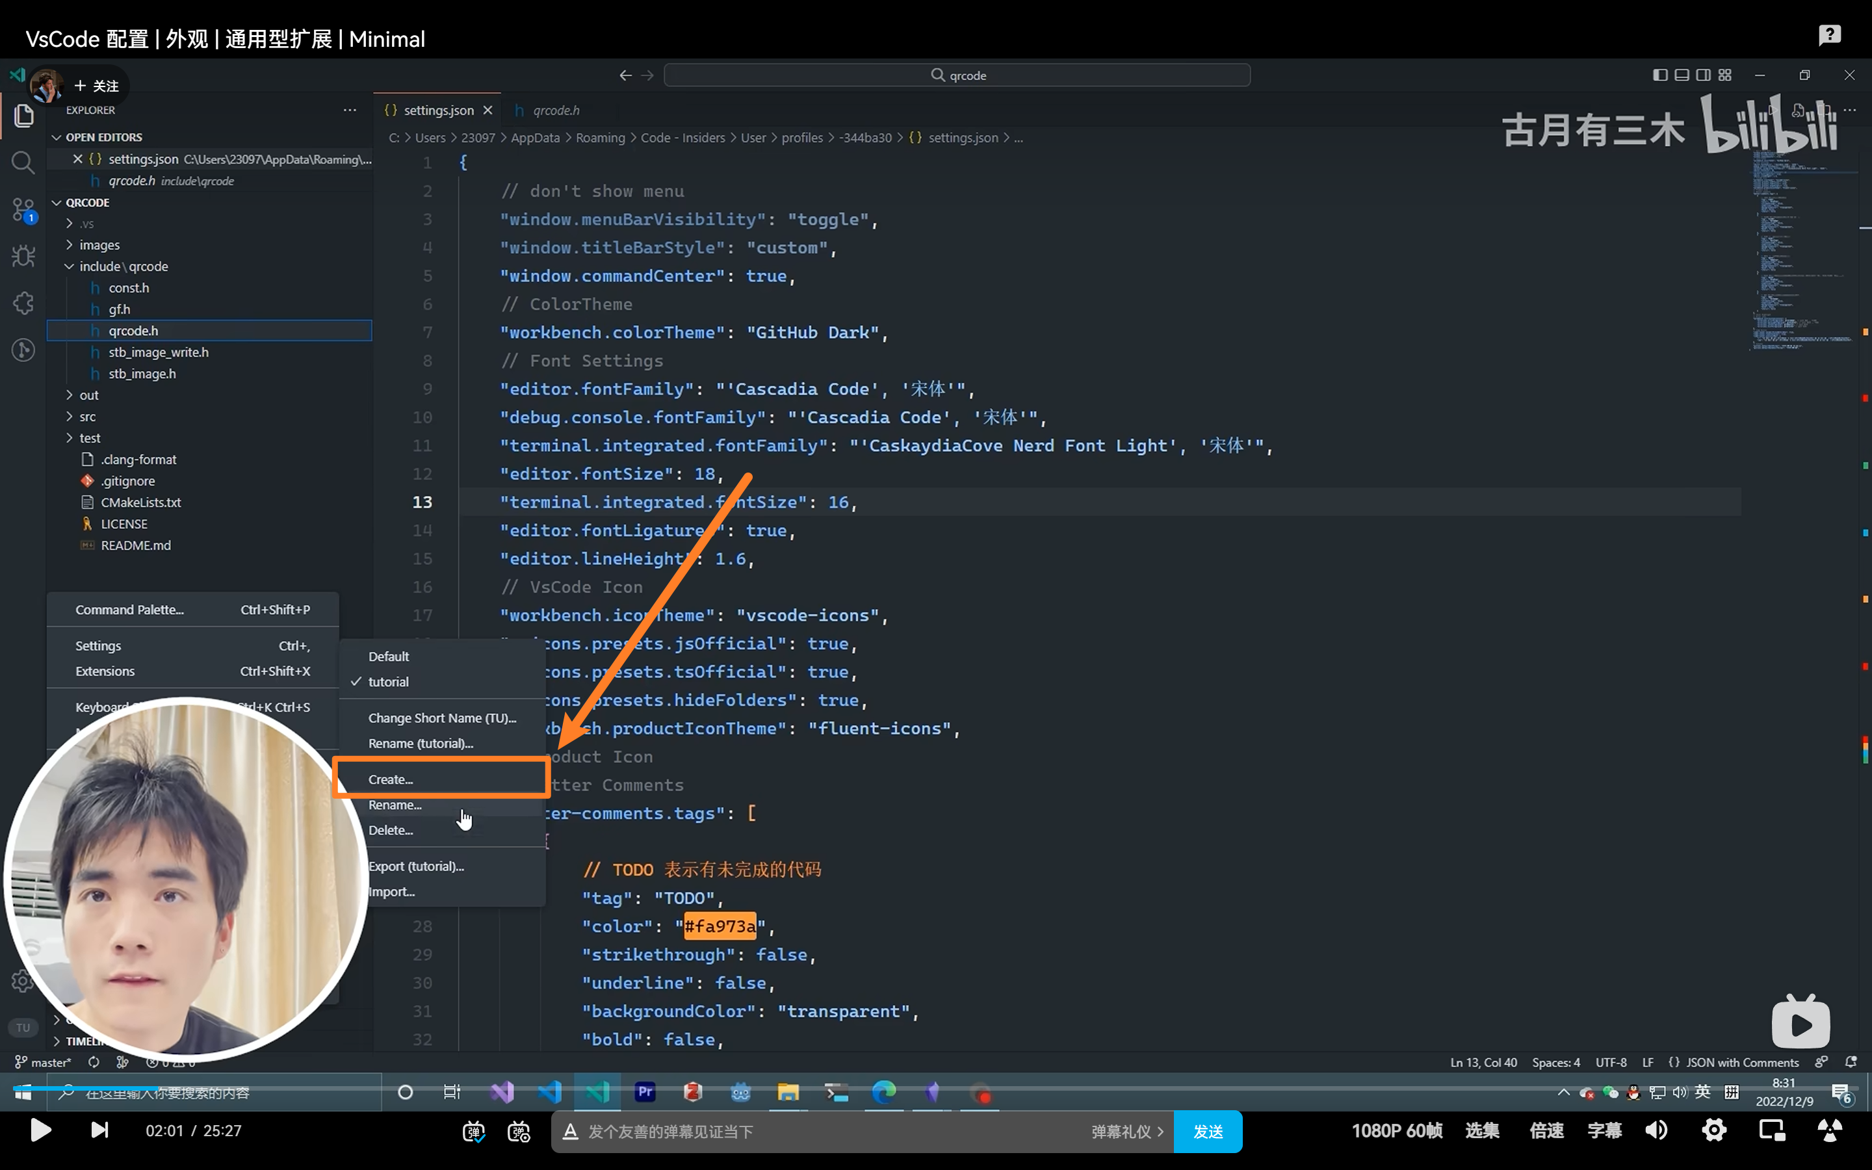Go forward using the right arrow beside the command center
1872x1170 pixels.
point(648,75)
